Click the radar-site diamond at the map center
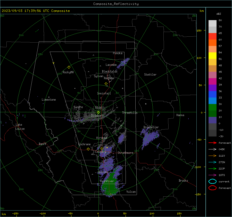Viewport: 232px width, 217px height. [98, 112]
